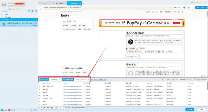
Task: Click the Skype icon in the status bar
Action: coord(2,110)
